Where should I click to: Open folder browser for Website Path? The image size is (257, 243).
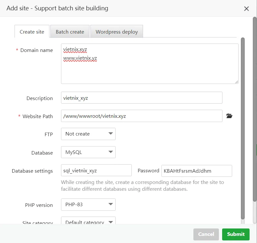tap(229, 116)
